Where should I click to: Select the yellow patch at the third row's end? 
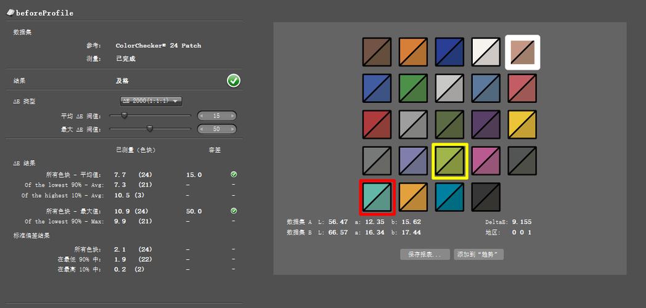pos(522,124)
